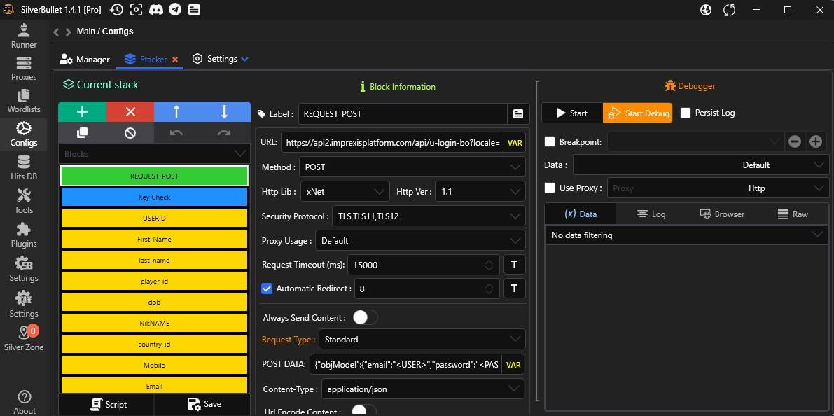
Task: Click the Save button below the stack
Action: [204, 404]
